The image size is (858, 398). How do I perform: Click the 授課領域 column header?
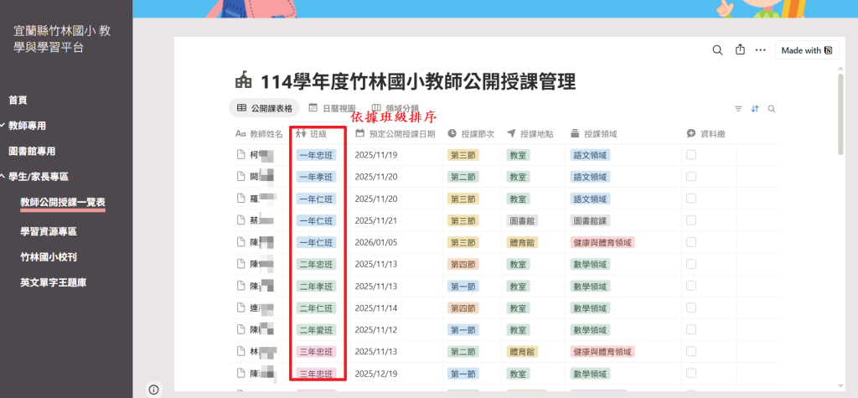coord(594,133)
